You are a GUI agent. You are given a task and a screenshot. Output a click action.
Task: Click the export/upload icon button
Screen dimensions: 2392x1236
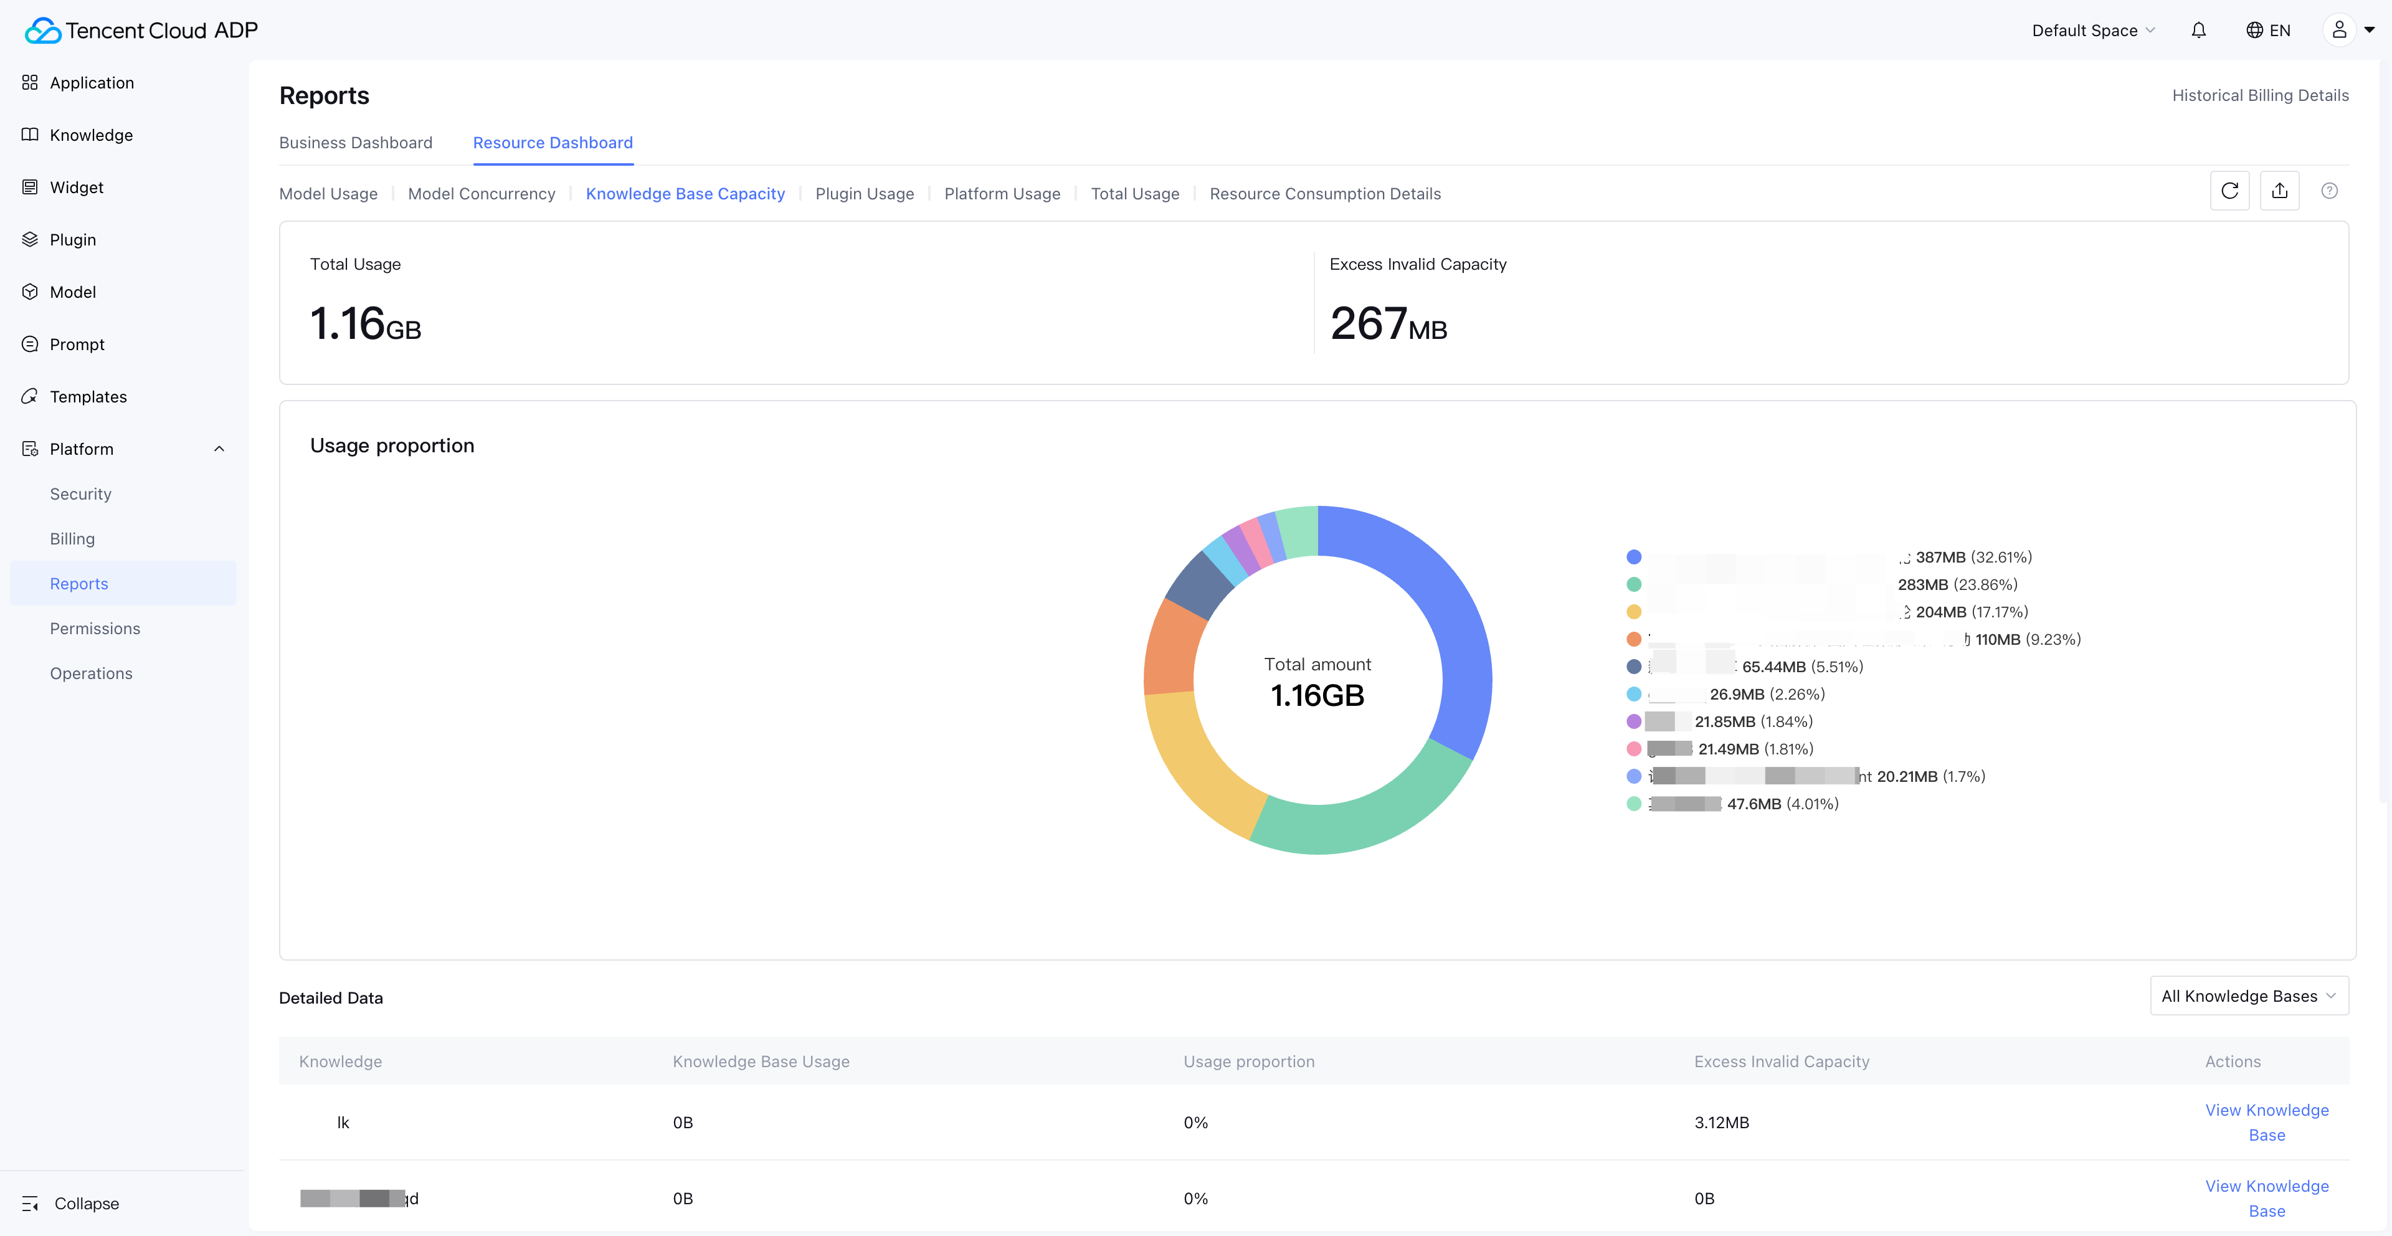click(x=2279, y=191)
